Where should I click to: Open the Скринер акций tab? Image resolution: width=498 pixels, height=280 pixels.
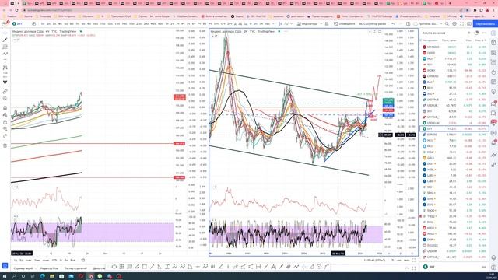tap(23, 268)
